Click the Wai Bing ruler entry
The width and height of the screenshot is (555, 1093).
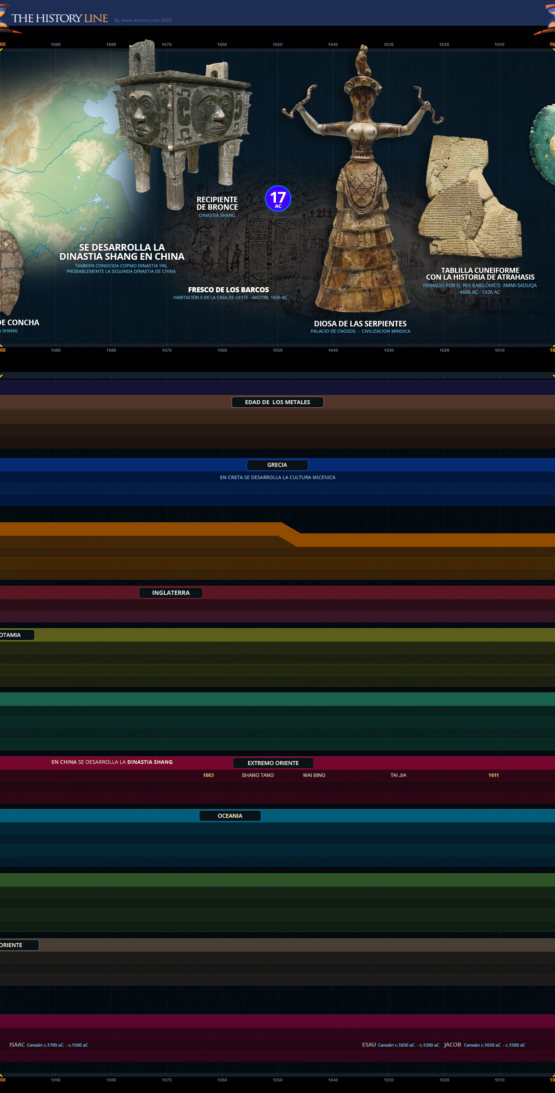point(314,775)
